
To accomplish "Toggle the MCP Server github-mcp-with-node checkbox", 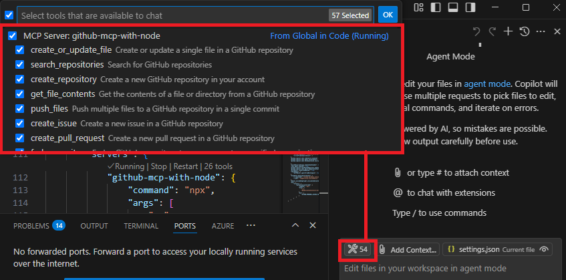I will click(12, 35).
